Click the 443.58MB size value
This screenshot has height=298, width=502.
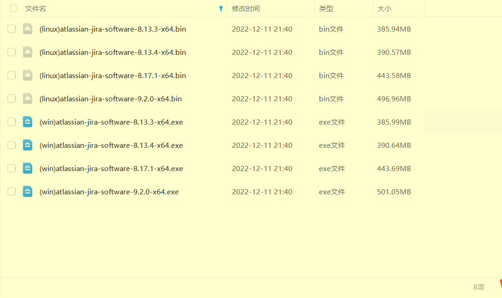pyautogui.click(x=394, y=76)
